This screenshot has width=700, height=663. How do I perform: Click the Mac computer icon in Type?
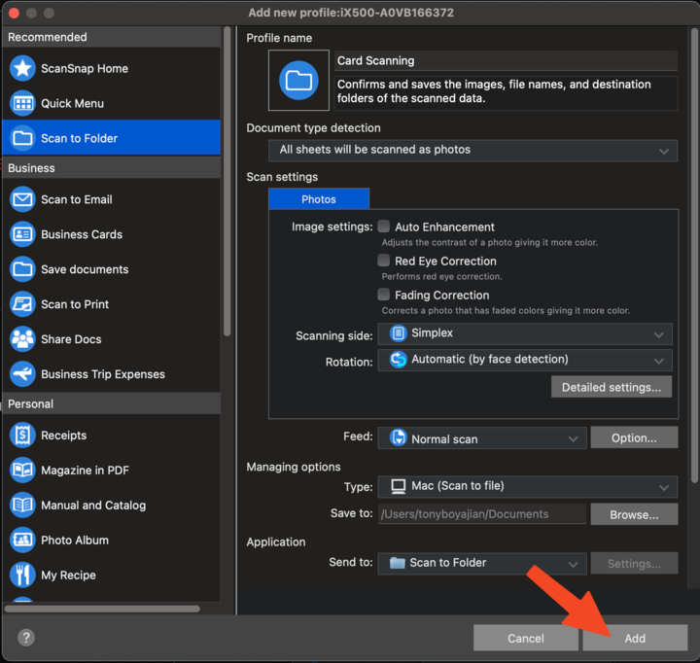(x=399, y=486)
